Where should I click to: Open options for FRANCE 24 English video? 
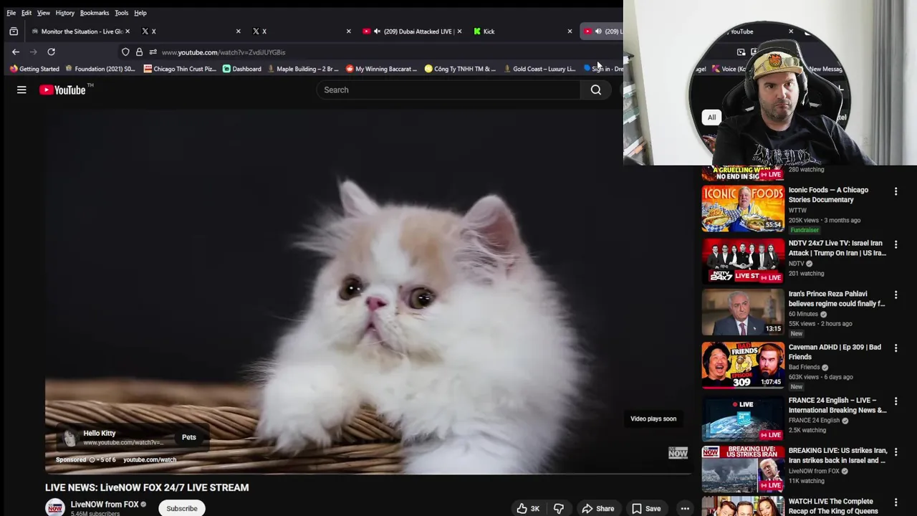coord(896,401)
